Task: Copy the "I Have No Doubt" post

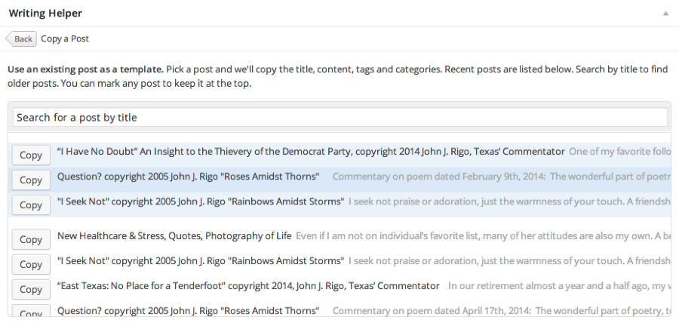Action: pos(31,155)
